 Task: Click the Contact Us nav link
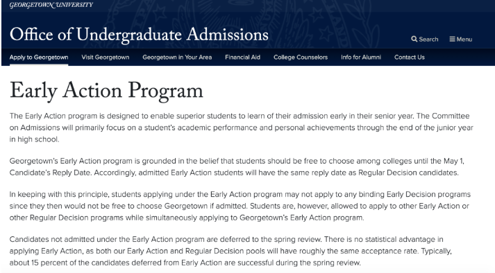[410, 57]
